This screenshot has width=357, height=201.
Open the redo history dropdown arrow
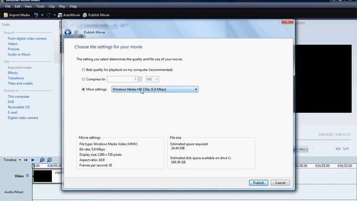(x=55, y=15)
